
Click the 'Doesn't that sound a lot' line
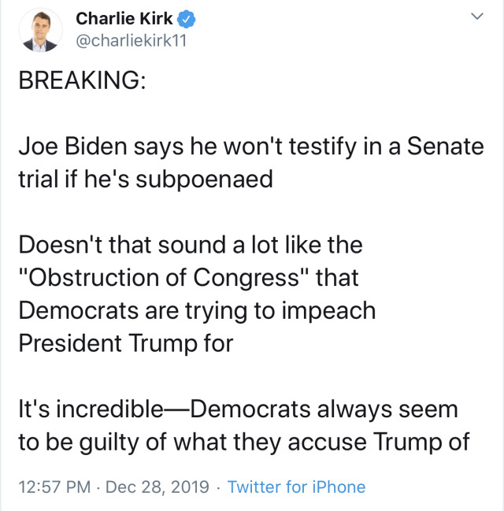click(191, 245)
